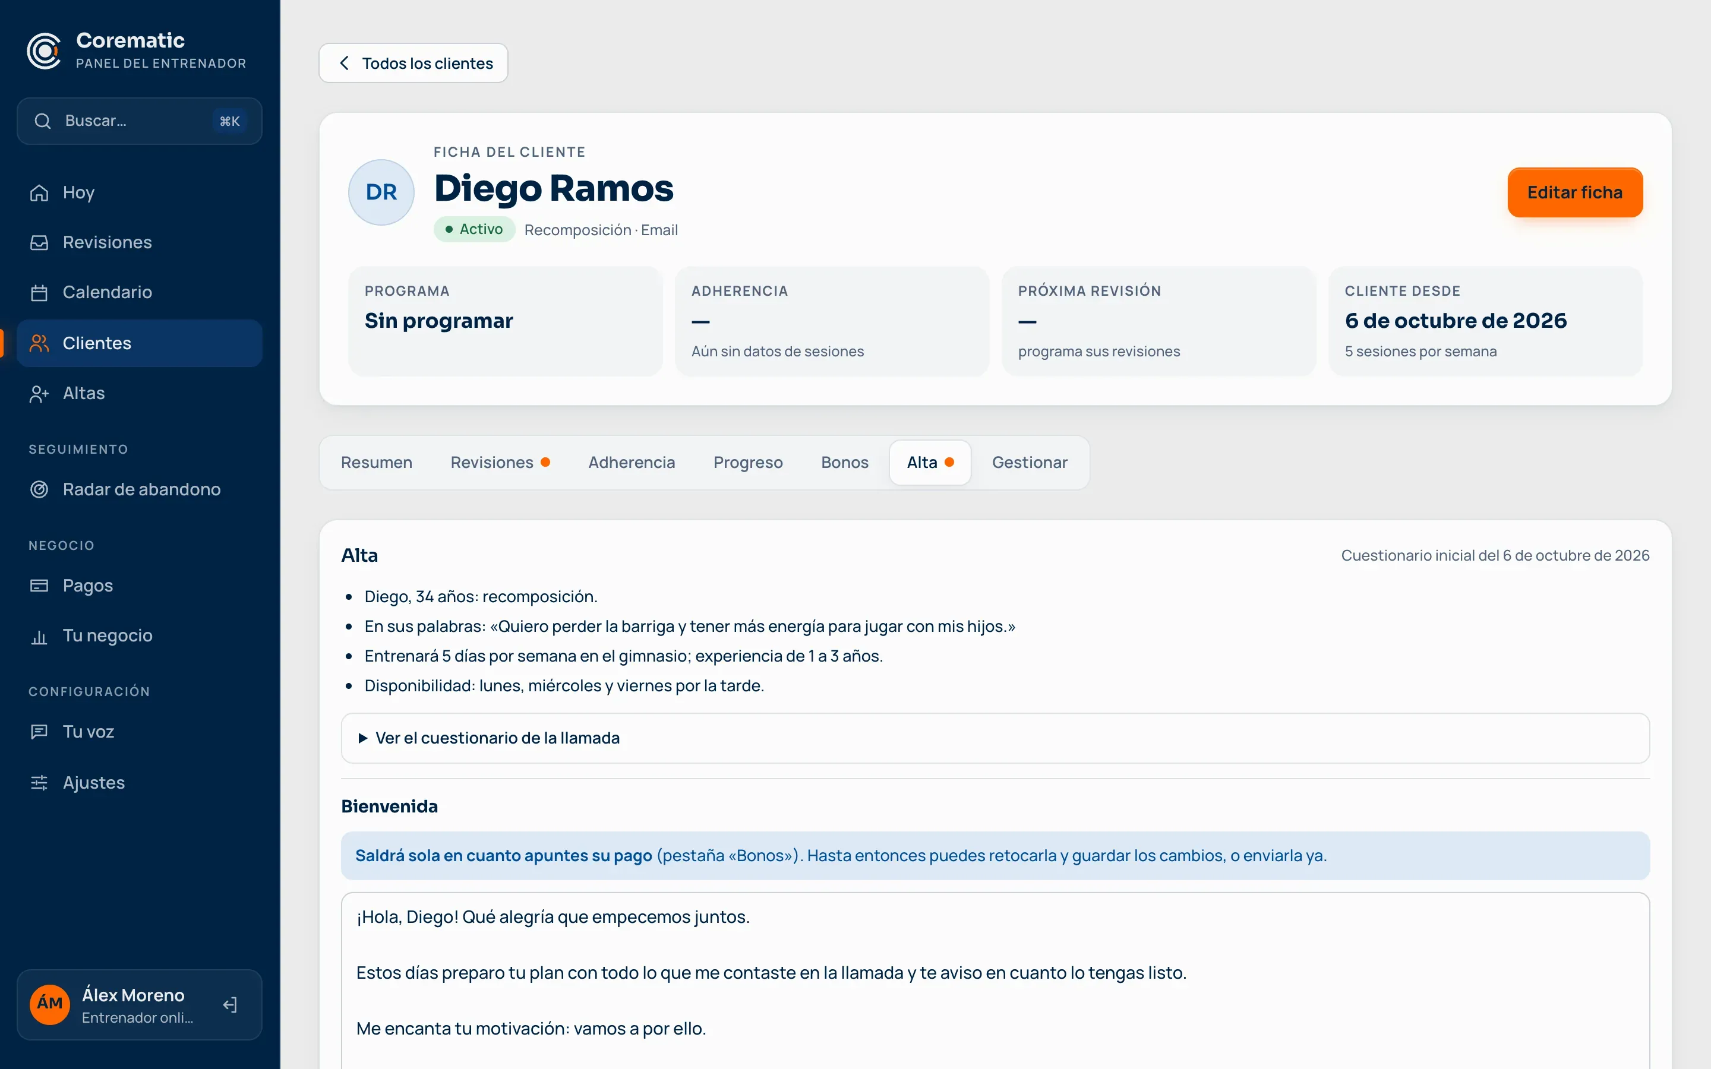Click the Altas add-user icon
Image resolution: width=1711 pixels, height=1069 pixels.
[x=39, y=394]
